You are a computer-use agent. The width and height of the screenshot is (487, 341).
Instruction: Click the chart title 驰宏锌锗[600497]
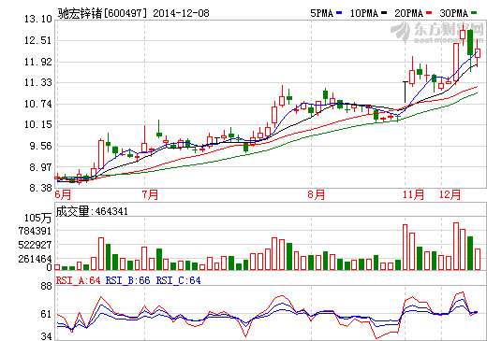102,13
